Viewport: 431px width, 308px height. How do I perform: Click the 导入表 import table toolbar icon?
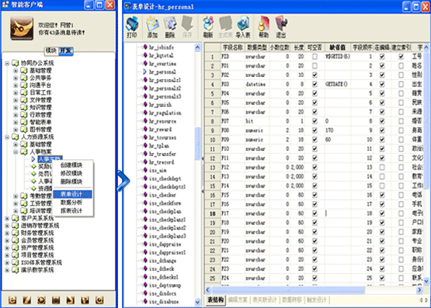[x=243, y=27]
